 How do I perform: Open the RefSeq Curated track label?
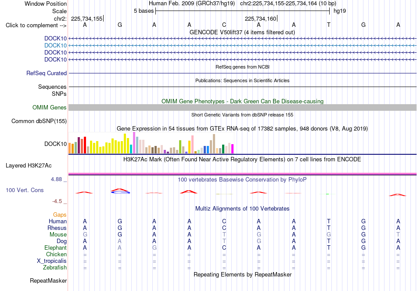coord(47,73)
